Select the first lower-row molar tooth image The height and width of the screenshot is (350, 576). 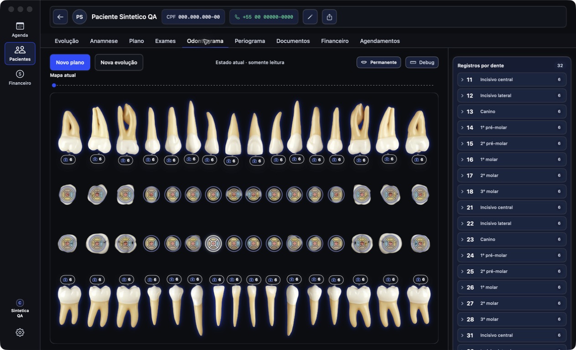pyautogui.click(x=69, y=305)
